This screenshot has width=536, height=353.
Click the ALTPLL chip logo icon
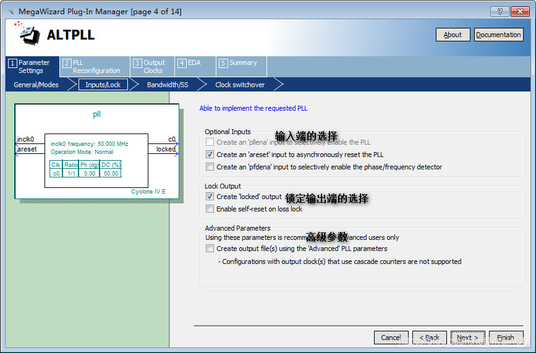click(27, 33)
